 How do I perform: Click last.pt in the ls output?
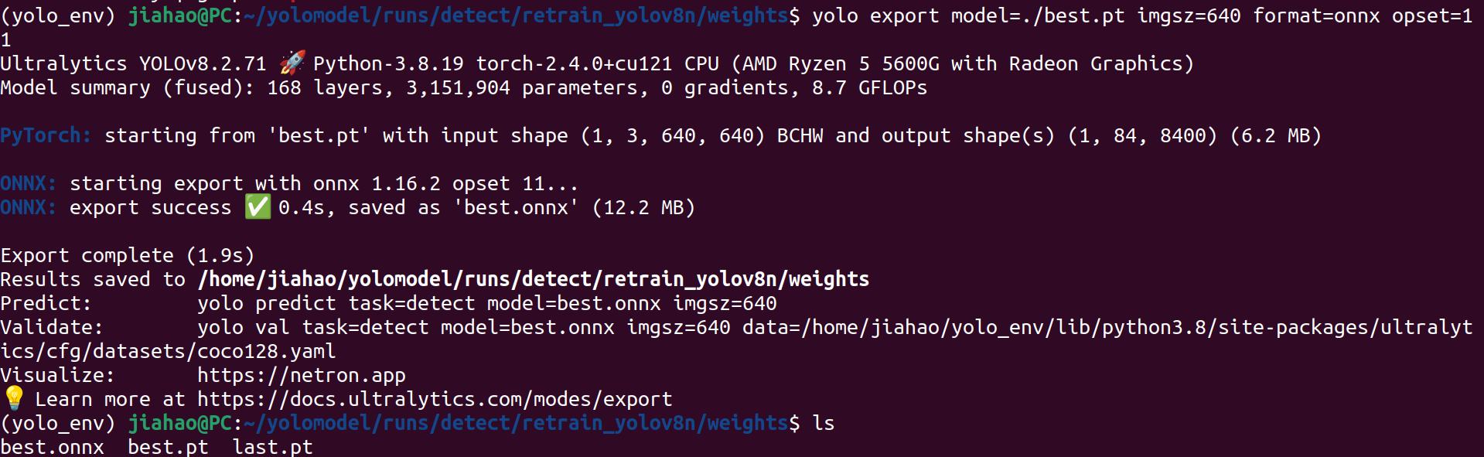[272, 447]
